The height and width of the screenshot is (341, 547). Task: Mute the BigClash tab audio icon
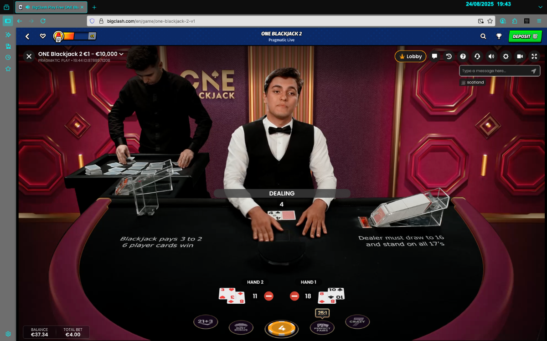coord(28,7)
